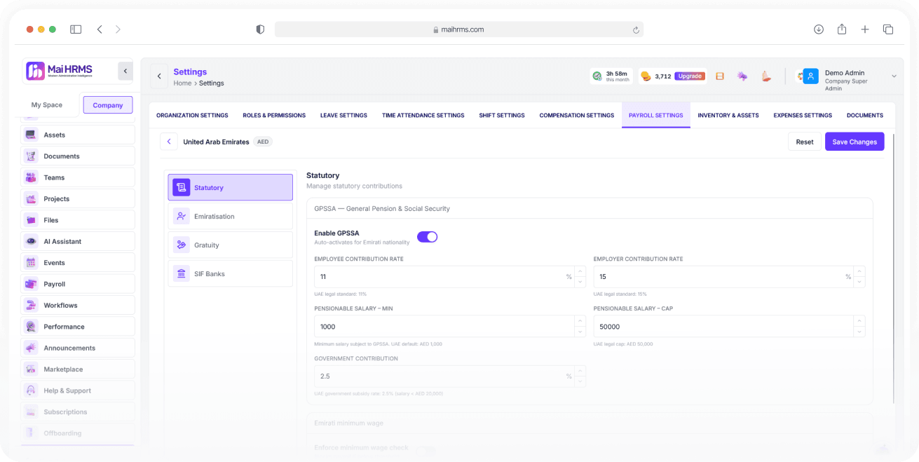919x462 pixels.
Task: Switch to Organization Settings tab
Action: tap(192, 116)
